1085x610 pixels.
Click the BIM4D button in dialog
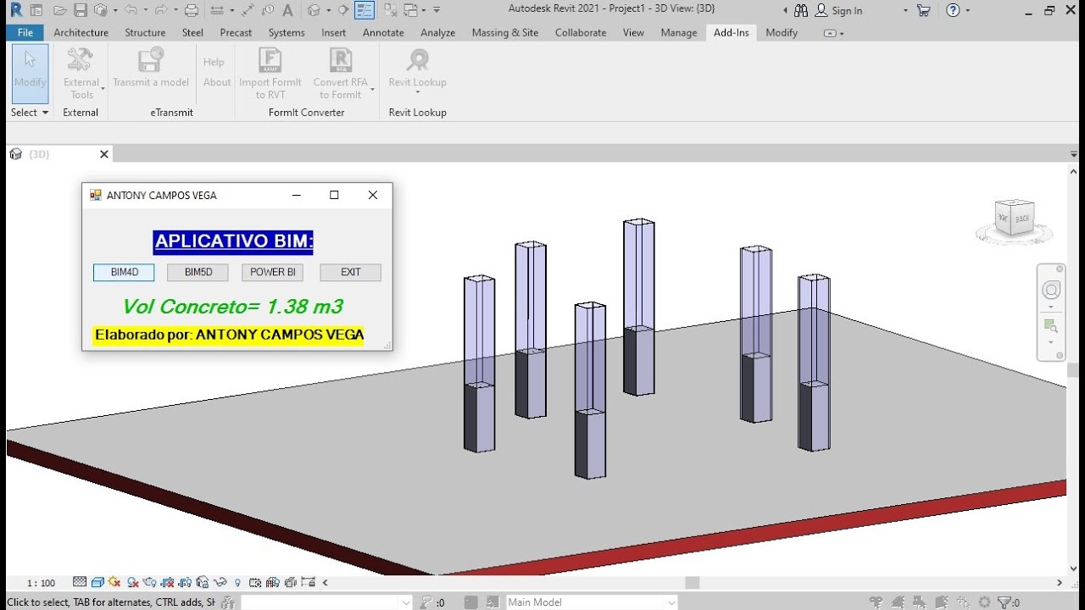pyautogui.click(x=124, y=272)
